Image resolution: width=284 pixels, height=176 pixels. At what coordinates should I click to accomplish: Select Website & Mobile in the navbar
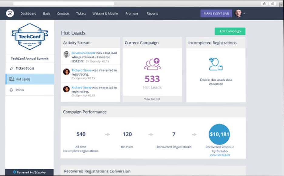(x=105, y=14)
